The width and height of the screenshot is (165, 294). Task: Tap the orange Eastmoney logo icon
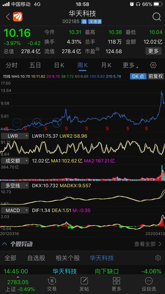[x=17, y=17]
